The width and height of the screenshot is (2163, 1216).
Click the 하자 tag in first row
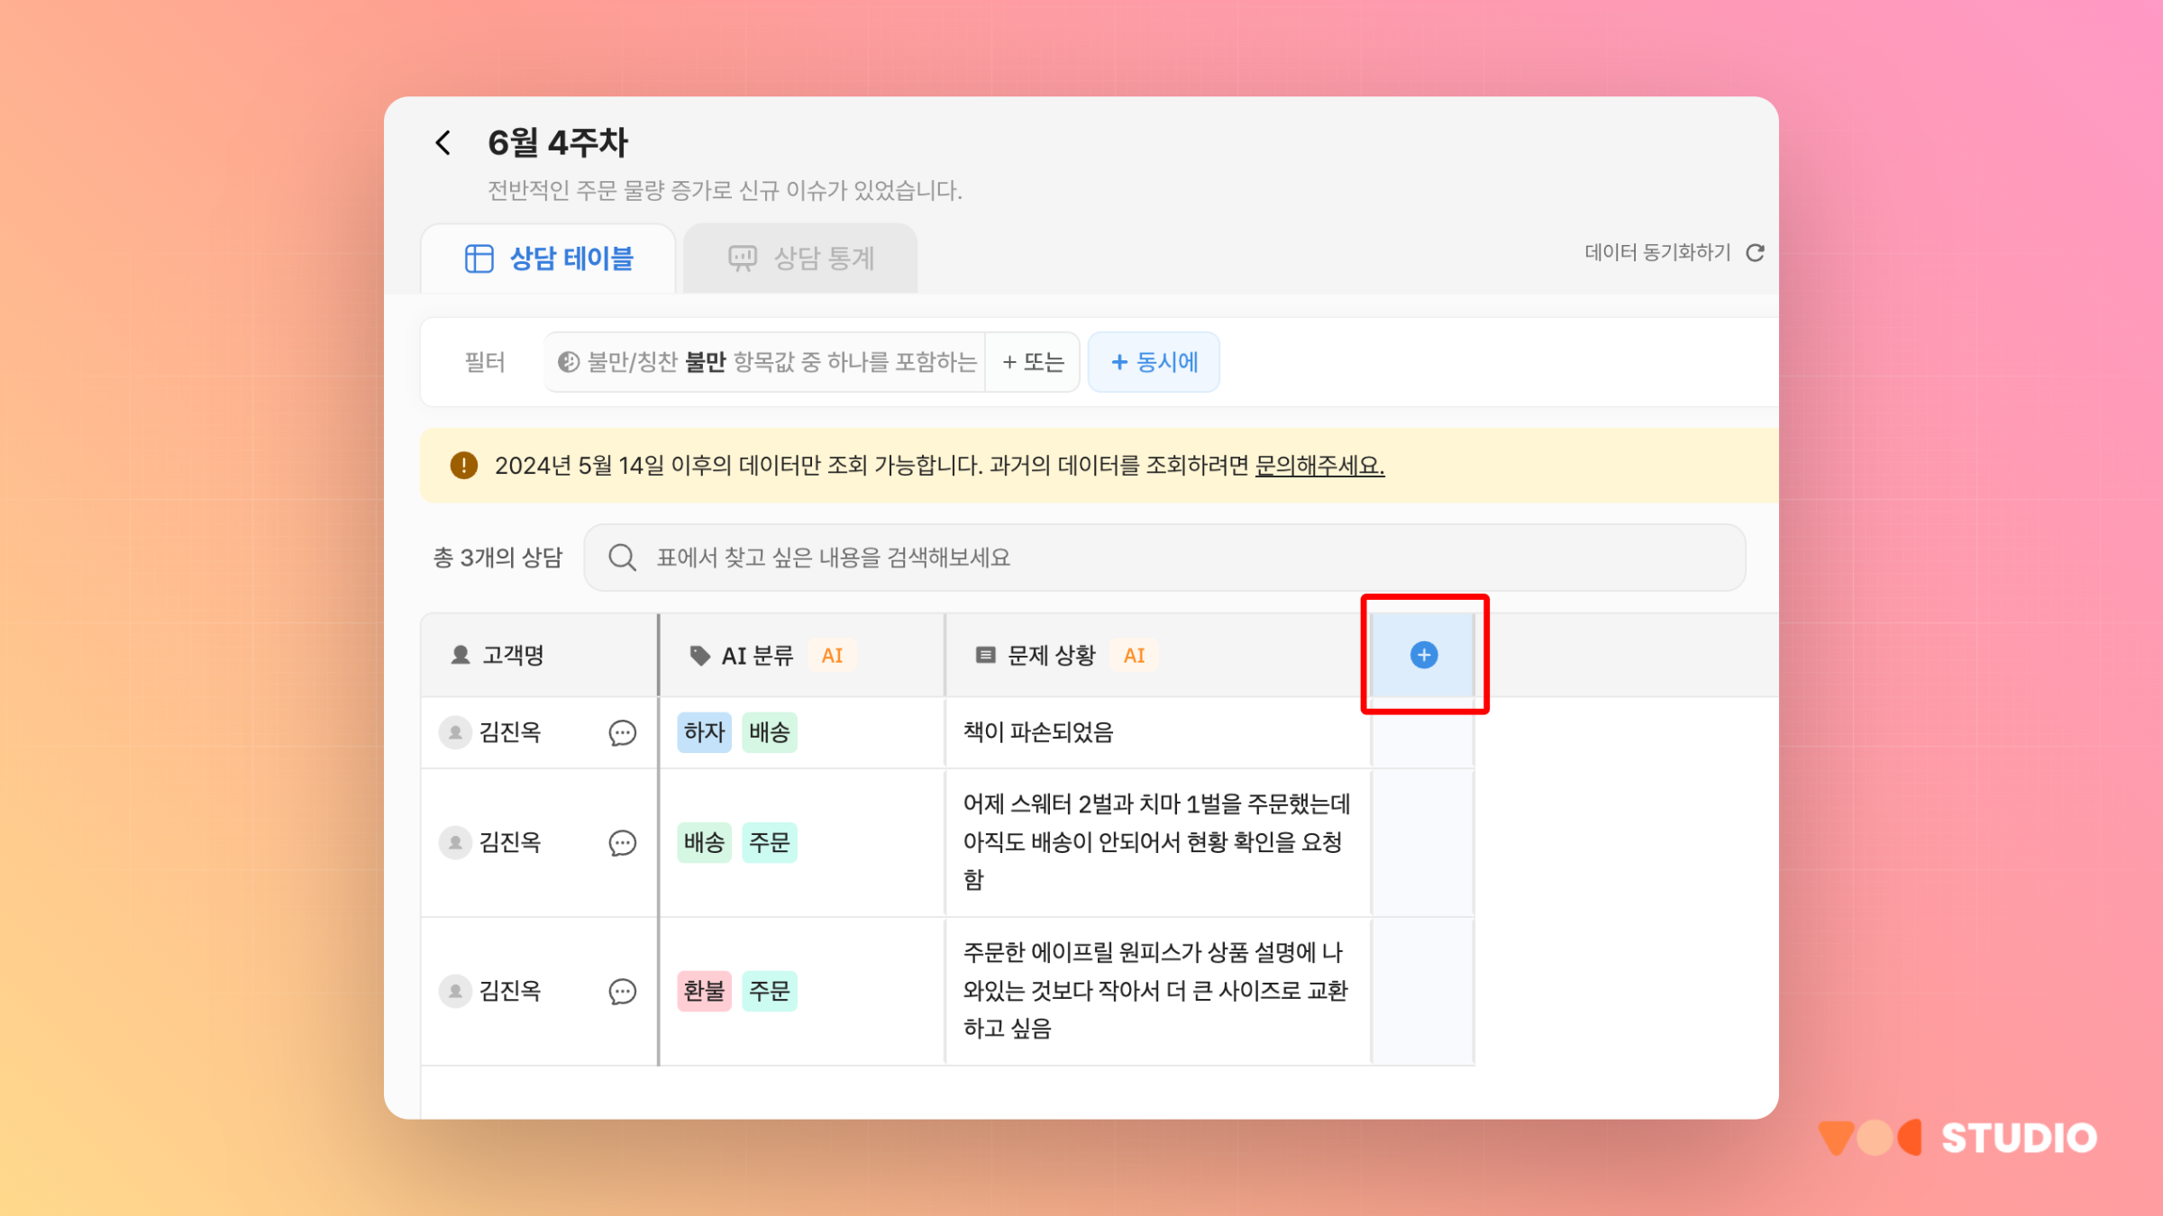(x=704, y=732)
